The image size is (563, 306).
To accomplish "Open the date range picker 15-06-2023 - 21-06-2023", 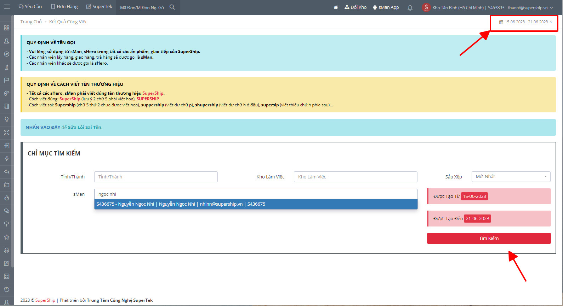I will coord(526,22).
